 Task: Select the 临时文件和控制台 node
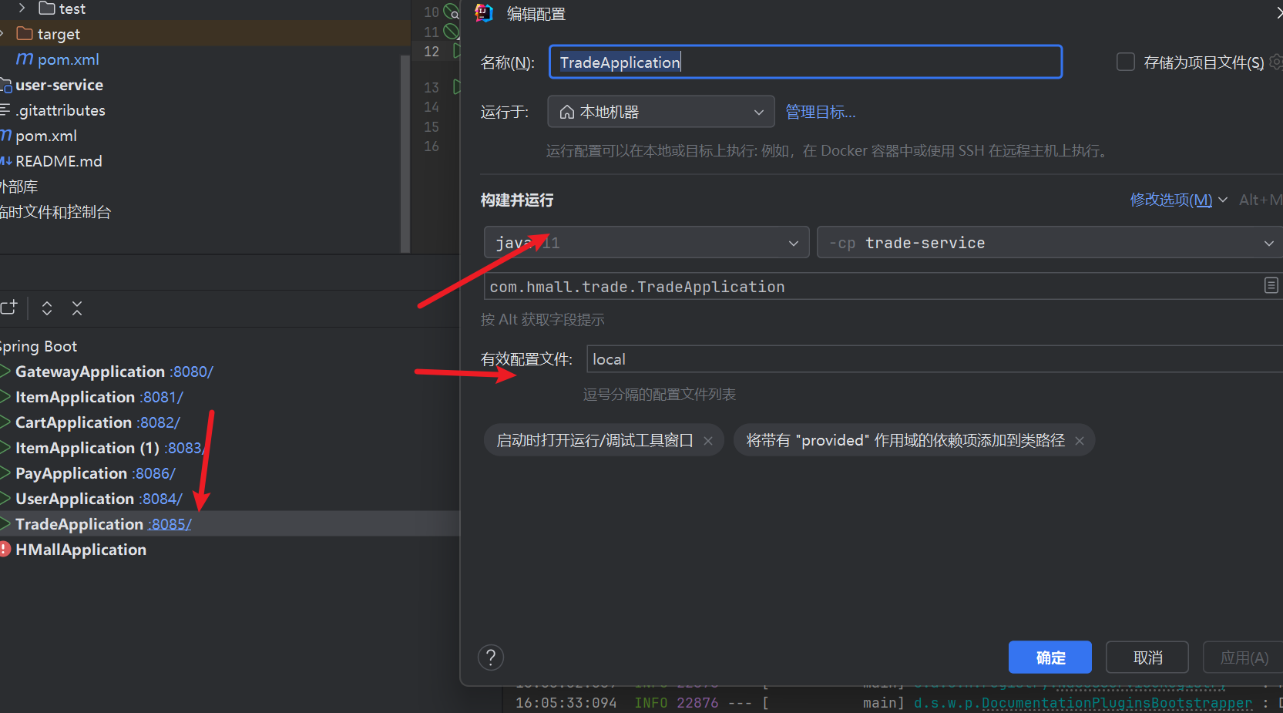pos(55,212)
